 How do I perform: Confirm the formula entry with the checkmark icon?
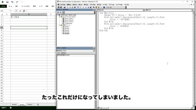(x=20, y=11)
